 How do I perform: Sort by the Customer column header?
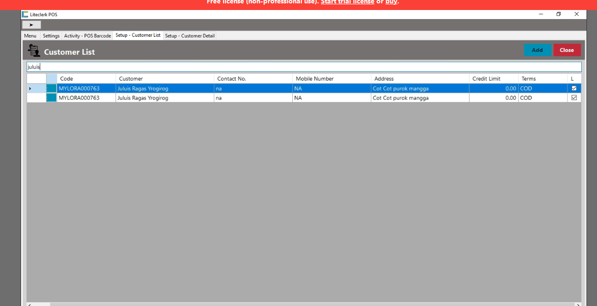point(164,79)
